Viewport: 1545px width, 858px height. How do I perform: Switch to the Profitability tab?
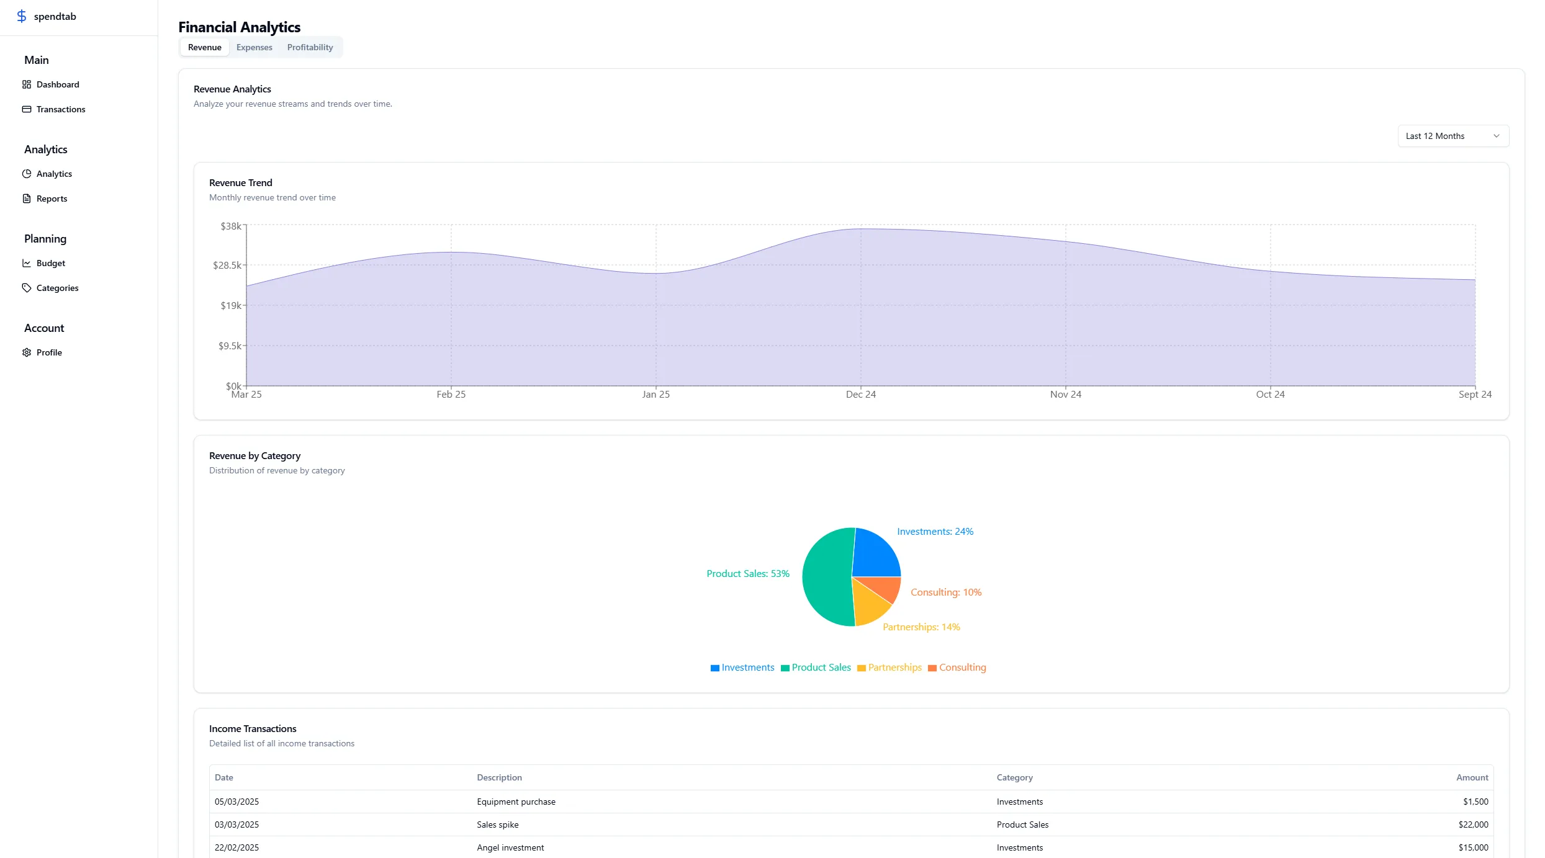pos(310,47)
